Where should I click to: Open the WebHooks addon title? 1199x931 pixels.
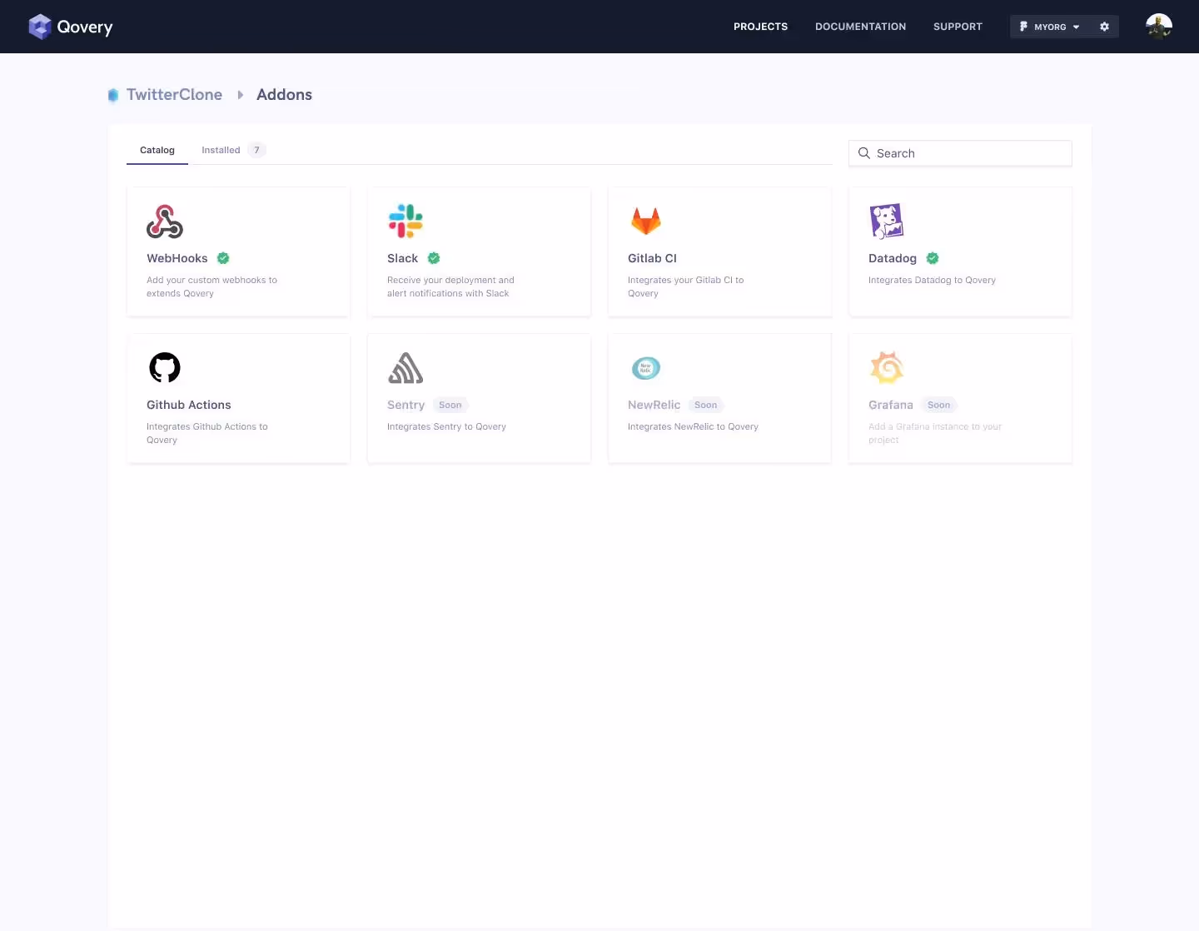point(177,258)
